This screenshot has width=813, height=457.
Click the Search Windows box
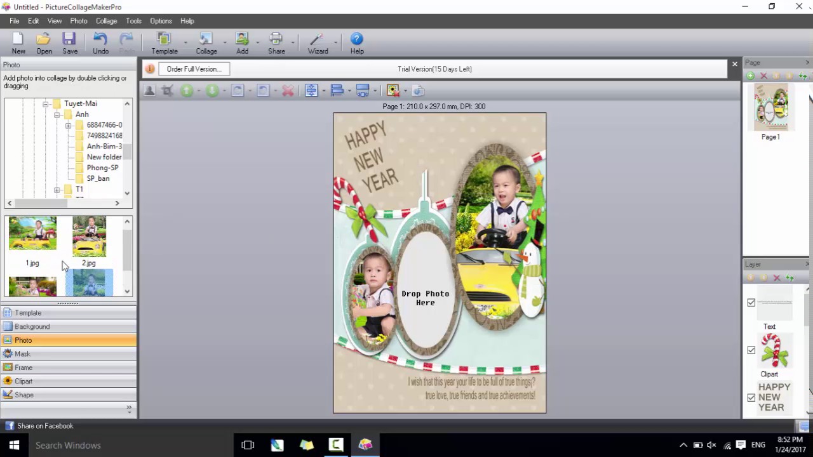pos(130,445)
